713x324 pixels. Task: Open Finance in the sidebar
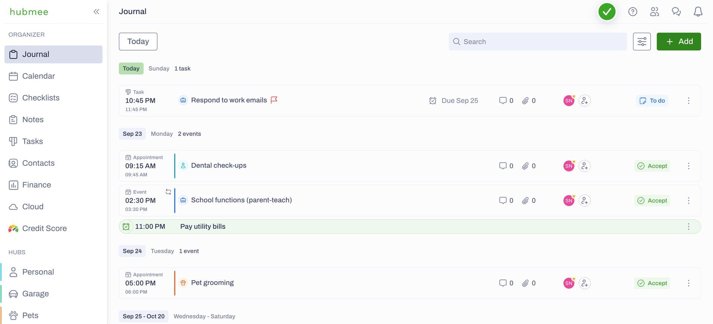(x=53, y=185)
